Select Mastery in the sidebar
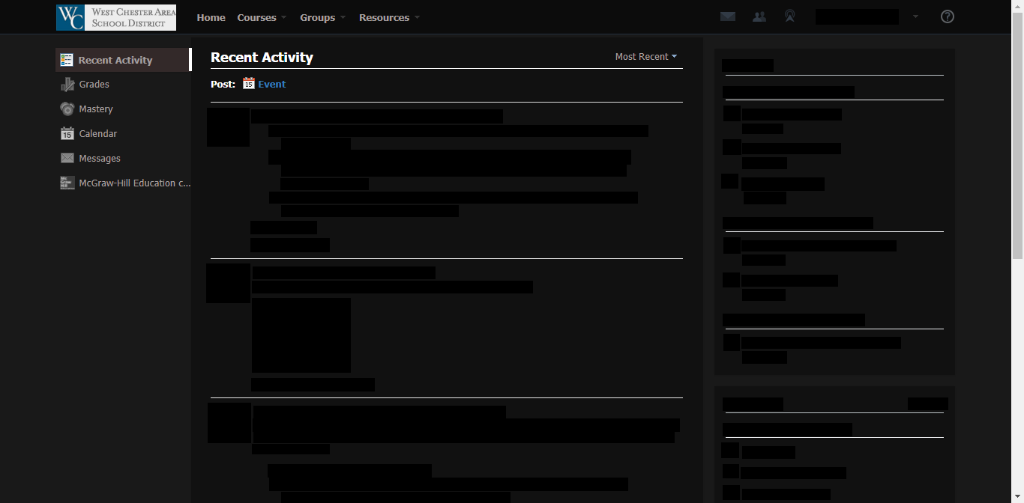 pyautogui.click(x=96, y=109)
